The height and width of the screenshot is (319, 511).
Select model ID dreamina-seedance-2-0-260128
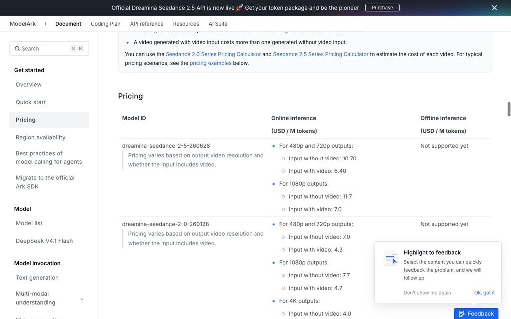click(165, 224)
